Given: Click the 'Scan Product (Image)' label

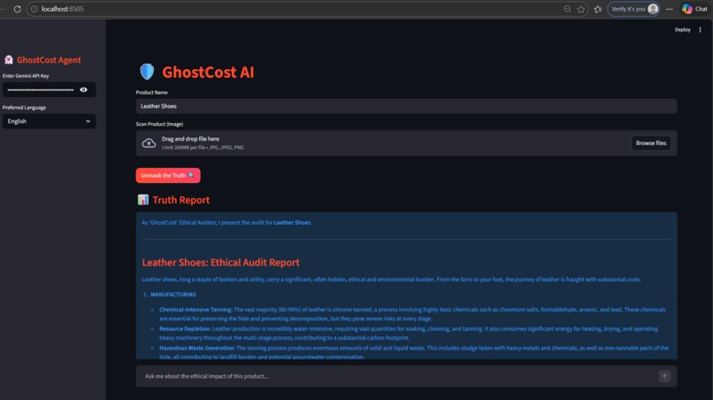Looking at the screenshot, I should tap(159, 124).
